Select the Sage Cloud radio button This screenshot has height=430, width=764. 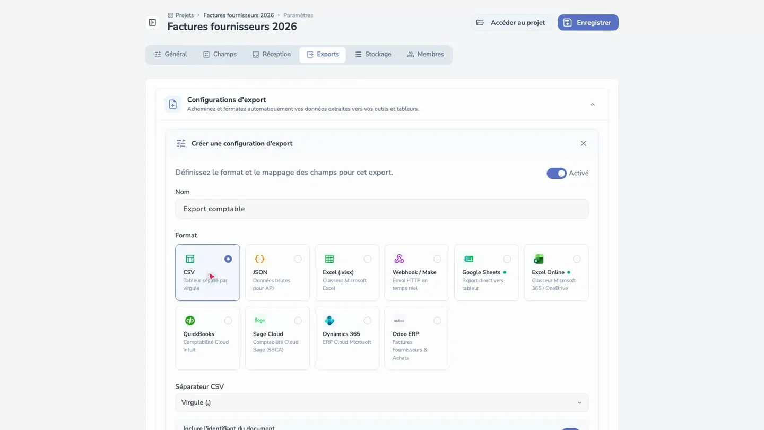(x=298, y=321)
